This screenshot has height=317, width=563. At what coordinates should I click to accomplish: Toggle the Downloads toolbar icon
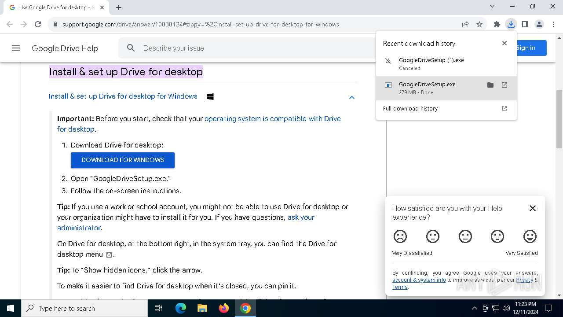click(x=511, y=24)
